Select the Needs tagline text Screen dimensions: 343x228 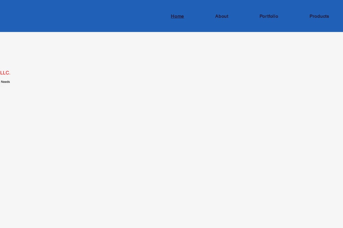pyautogui.click(x=5, y=82)
